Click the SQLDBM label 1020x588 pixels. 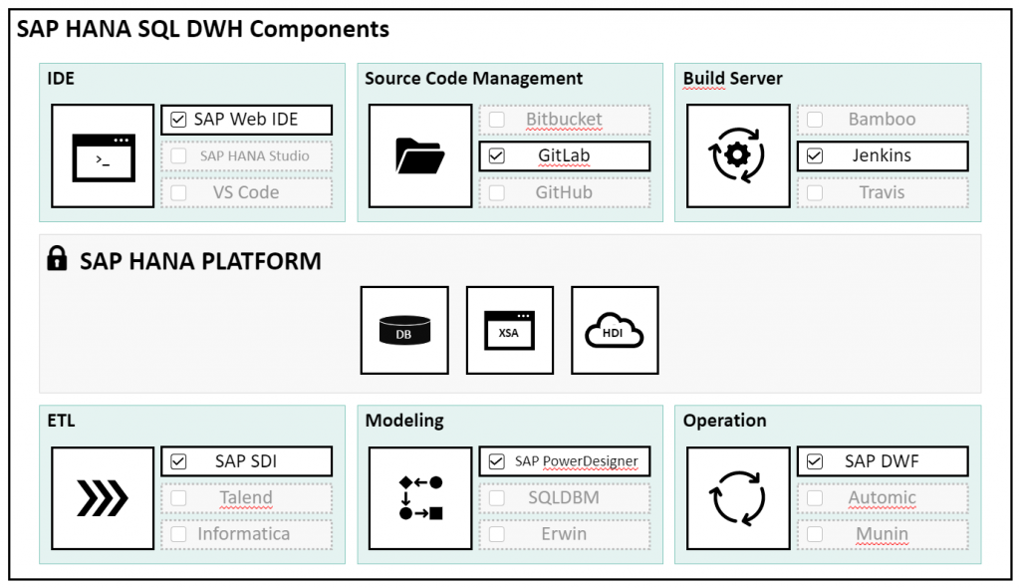(564, 497)
